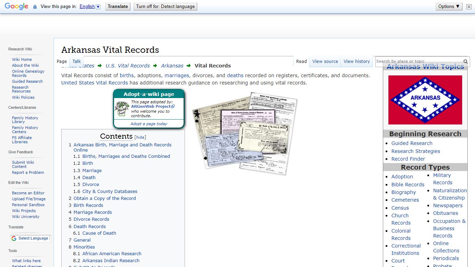This screenshot has width=475, height=267.
Task: Open Adoption record type link
Action: coord(402,177)
